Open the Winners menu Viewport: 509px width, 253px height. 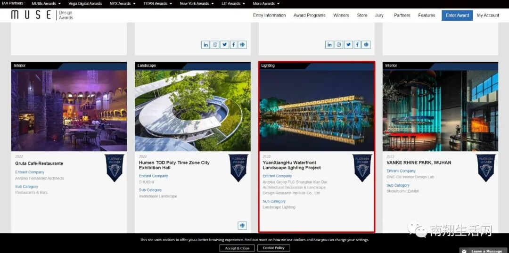click(x=341, y=15)
